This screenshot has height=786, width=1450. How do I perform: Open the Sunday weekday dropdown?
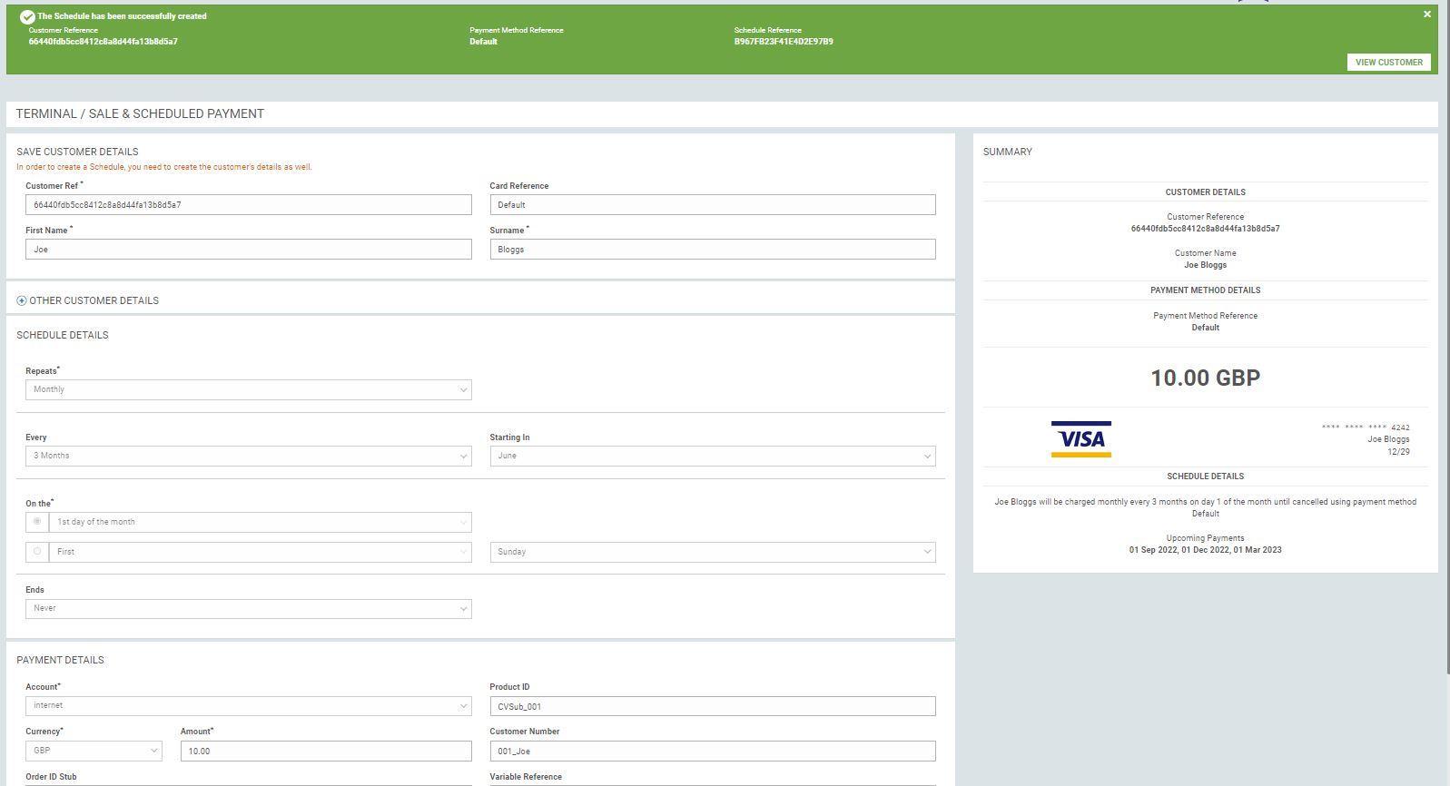tap(712, 552)
